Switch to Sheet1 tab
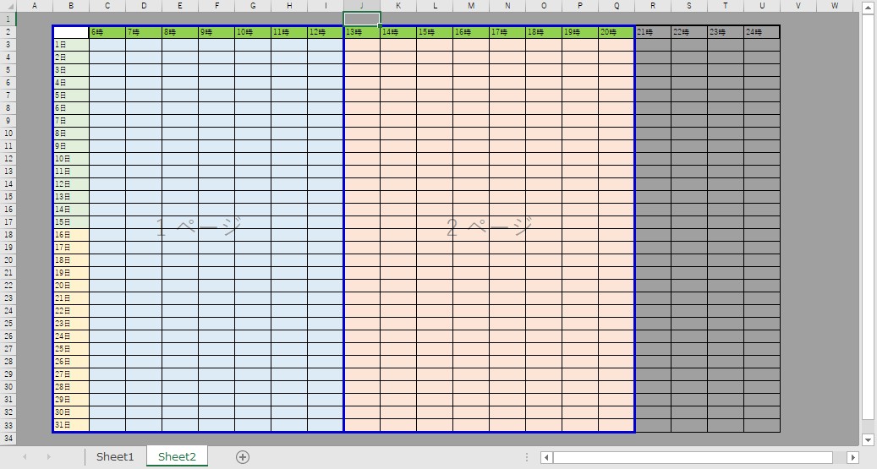Viewport: 877px width, 469px height. click(115, 456)
